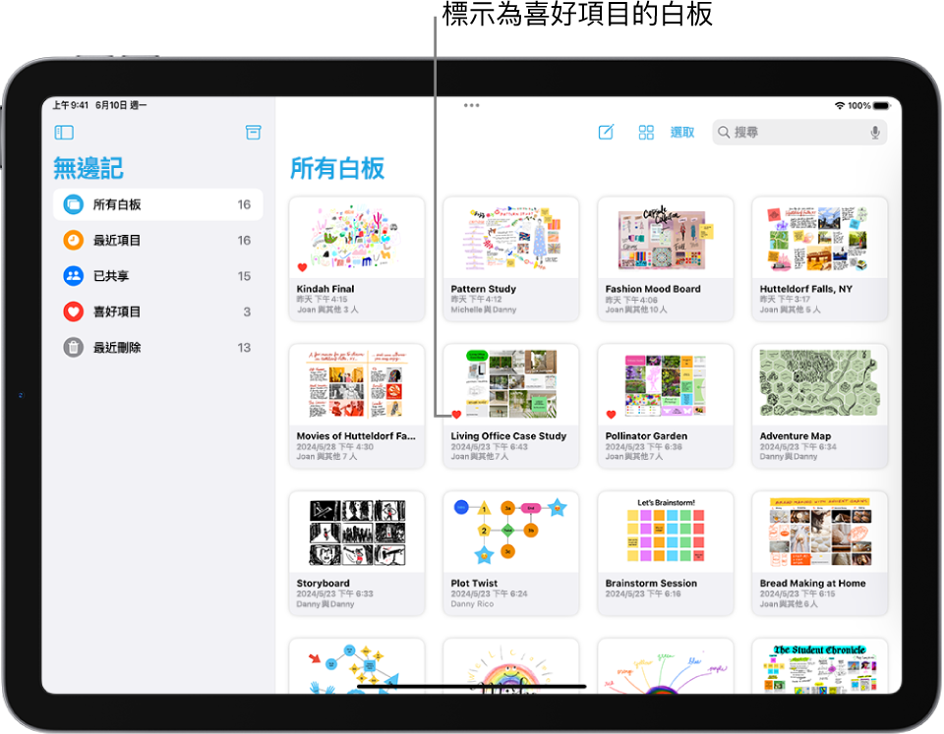Click the Brainstorm Session title text

click(651, 583)
